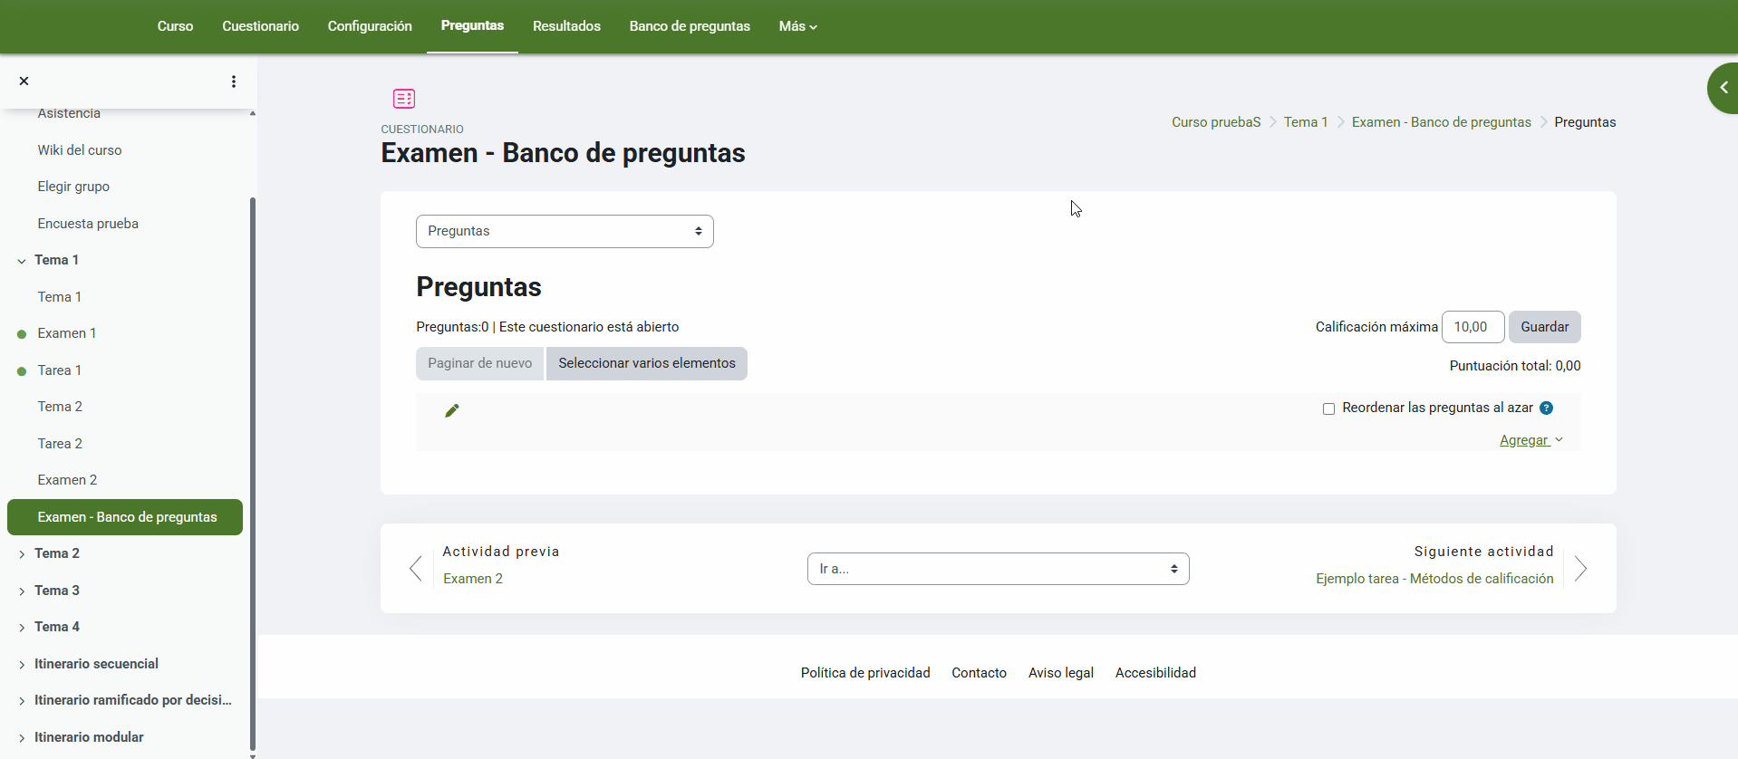Close the course index sidebar
Viewport: 1738px width, 759px height.
[x=24, y=82]
